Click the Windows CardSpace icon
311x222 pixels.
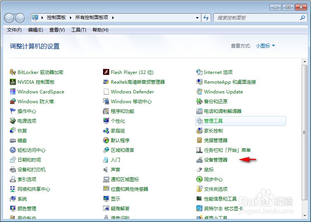coord(13,92)
